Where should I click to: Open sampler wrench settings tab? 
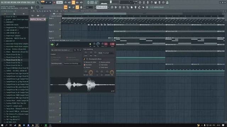[x=57, y=44]
